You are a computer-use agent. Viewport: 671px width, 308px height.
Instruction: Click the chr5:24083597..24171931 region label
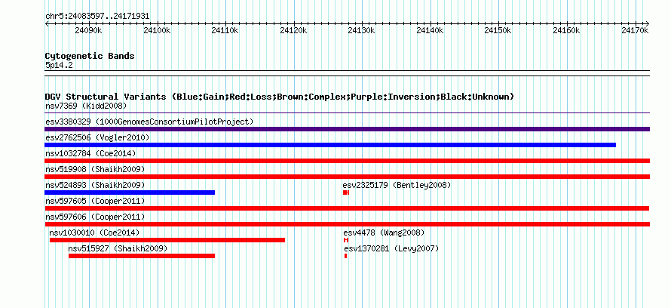tap(97, 17)
